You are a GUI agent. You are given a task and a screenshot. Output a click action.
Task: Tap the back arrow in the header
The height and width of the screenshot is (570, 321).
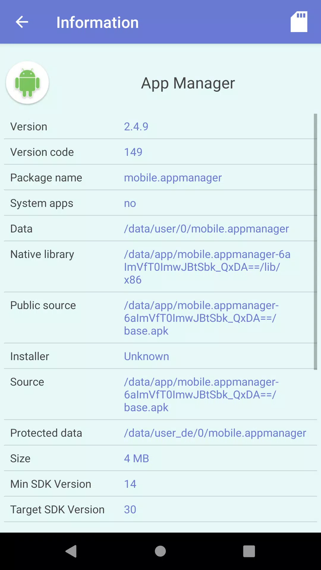22,22
